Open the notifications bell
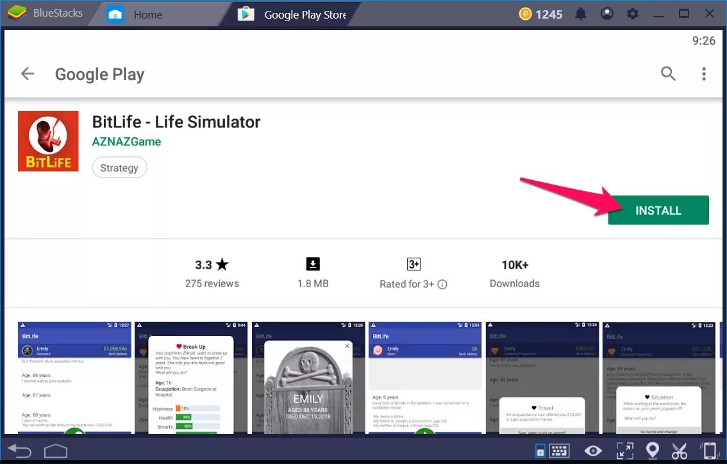 (x=580, y=14)
